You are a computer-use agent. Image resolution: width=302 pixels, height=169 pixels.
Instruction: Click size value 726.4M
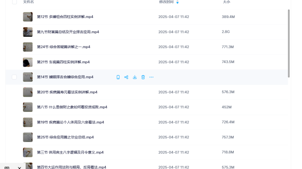228,122
